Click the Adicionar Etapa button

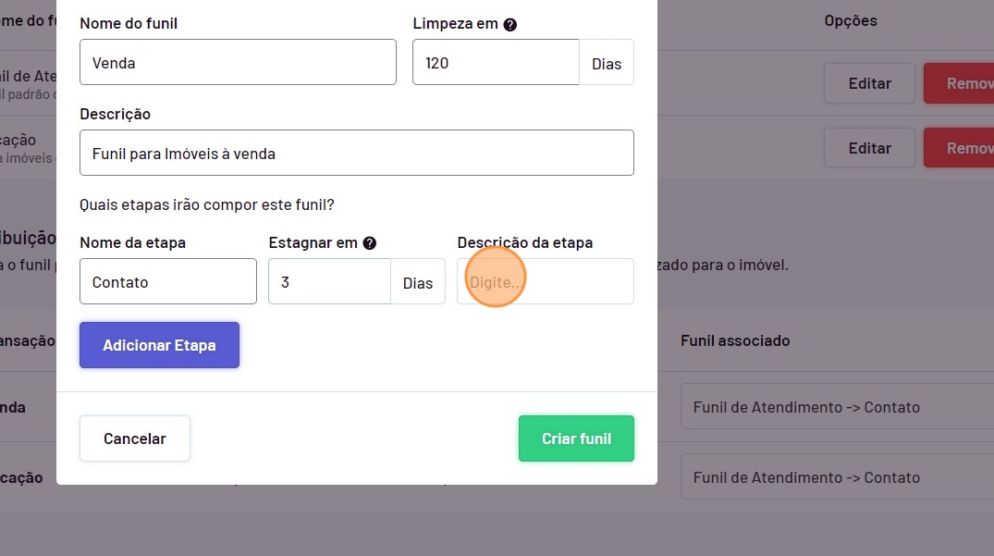[x=159, y=345]
